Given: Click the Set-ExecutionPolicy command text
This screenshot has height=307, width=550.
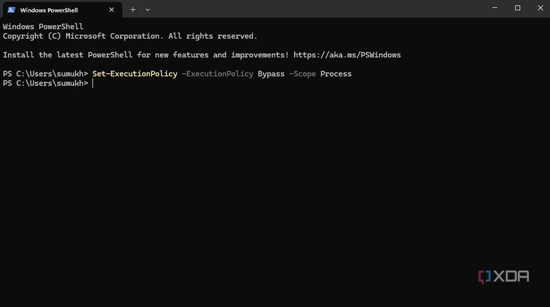Looking at the screenshot, I should pos(135,73).
